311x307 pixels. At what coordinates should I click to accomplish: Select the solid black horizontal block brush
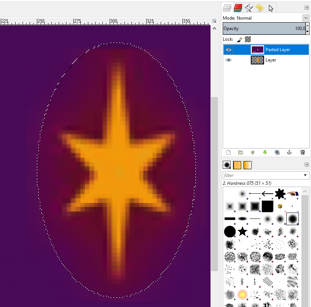tap(230, 219)
